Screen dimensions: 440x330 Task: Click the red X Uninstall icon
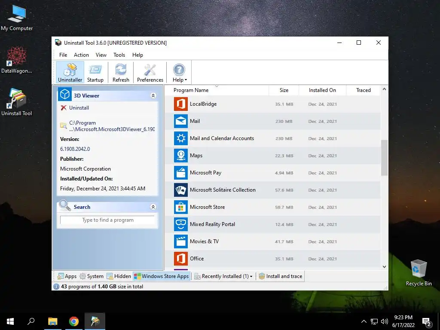click(64, 108)
